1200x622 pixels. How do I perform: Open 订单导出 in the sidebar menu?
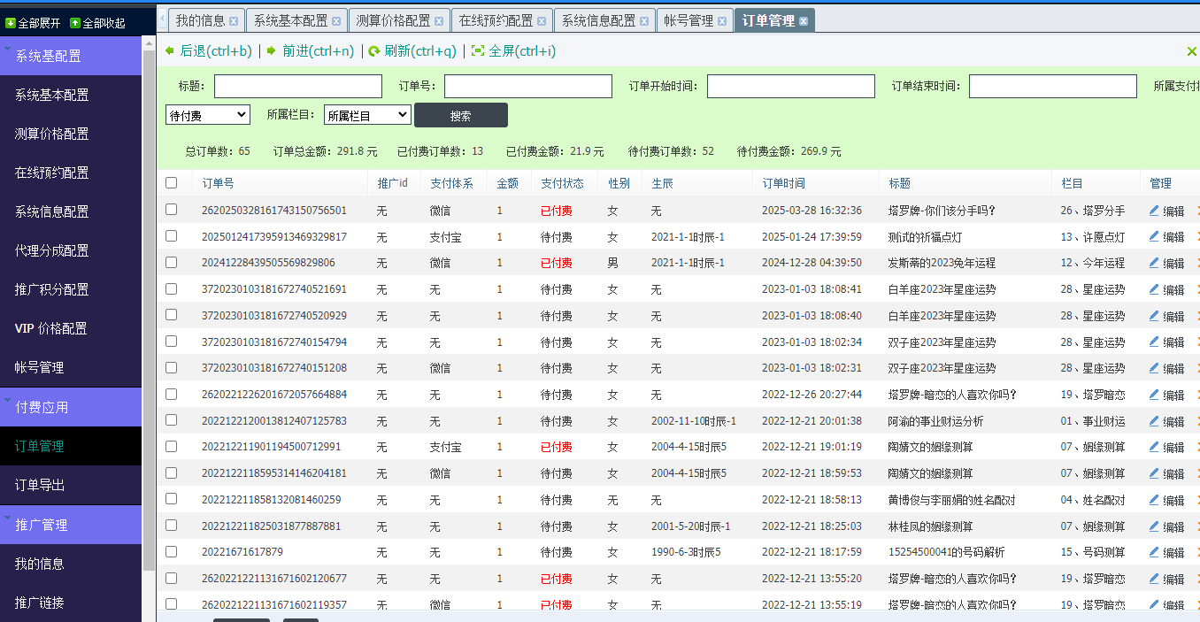tap(40, 485)
